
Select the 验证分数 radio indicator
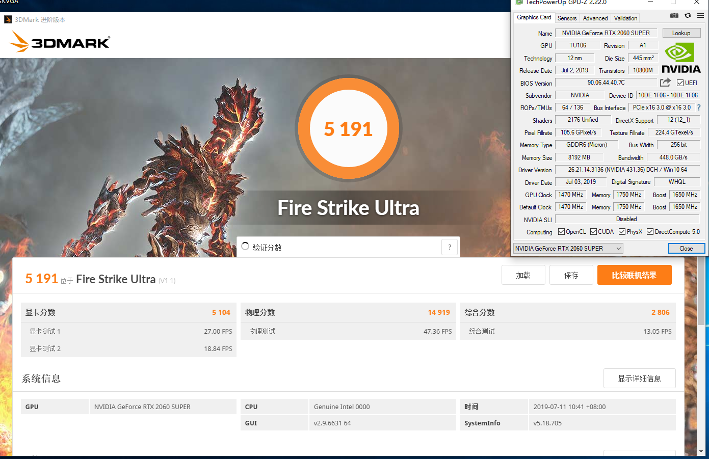coord(245,246)
